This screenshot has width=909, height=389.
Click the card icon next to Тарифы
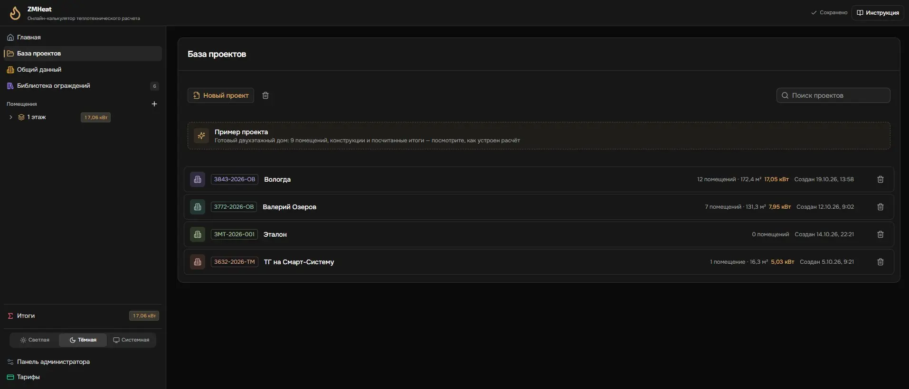pos(10,377)
